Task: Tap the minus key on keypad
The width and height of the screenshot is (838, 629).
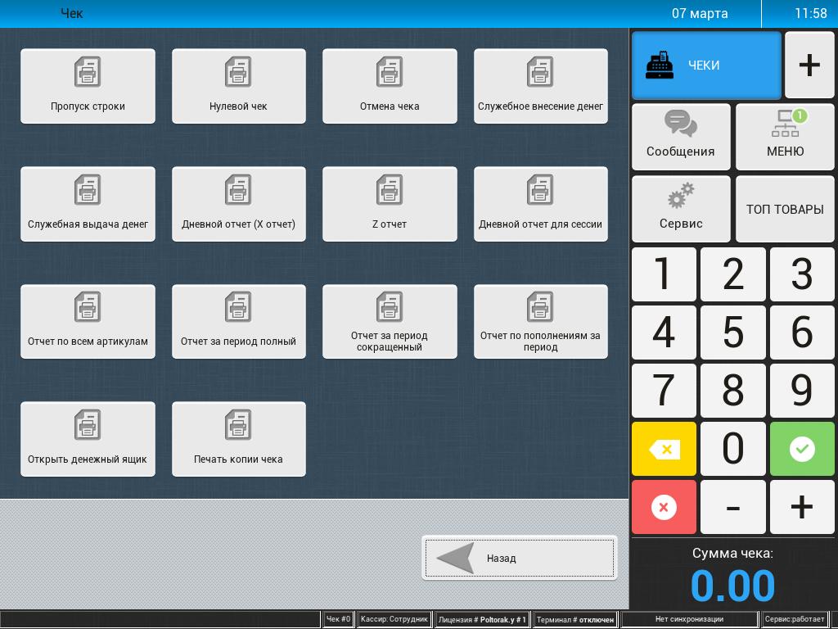Action: 732,506
